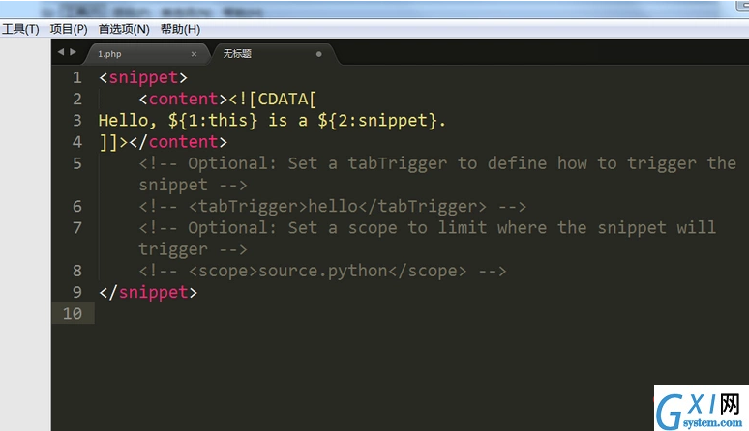The width and height of the screenshot is (749, 431).
Task: Click the ${2:snippet} placeholder text
Action: click(x=377, y=120)
